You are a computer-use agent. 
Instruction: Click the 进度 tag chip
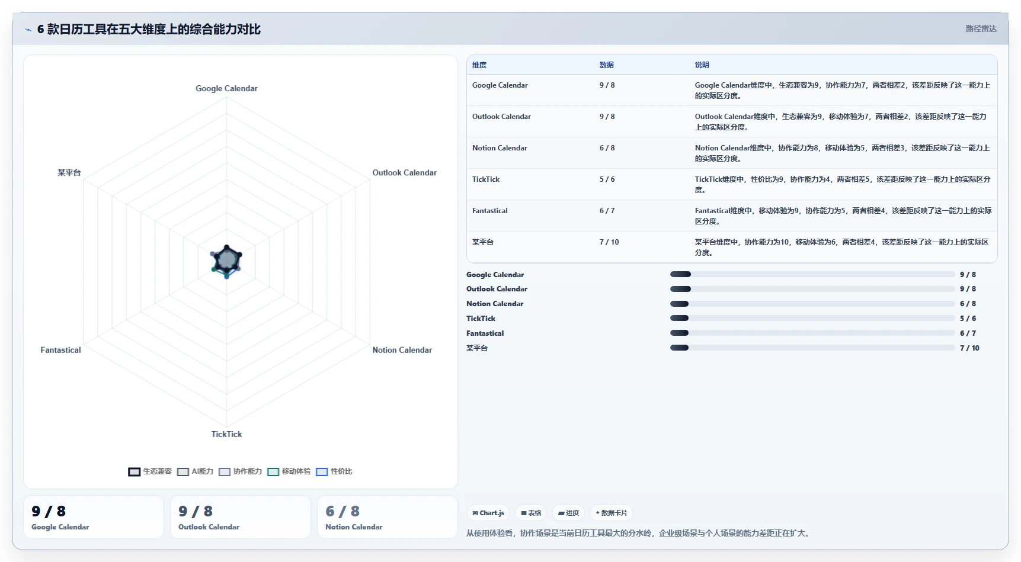point(568,513)
